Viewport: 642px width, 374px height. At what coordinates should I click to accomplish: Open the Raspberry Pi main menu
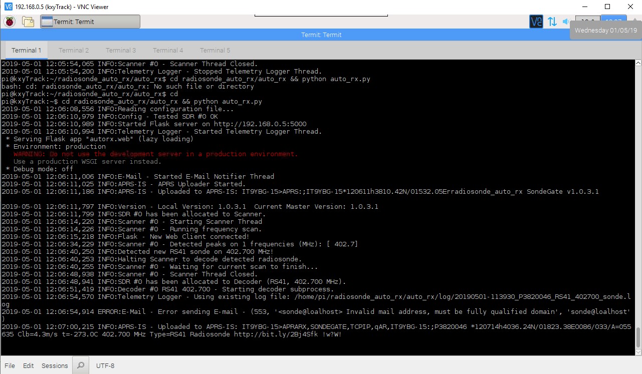click(x=10, y=22)
